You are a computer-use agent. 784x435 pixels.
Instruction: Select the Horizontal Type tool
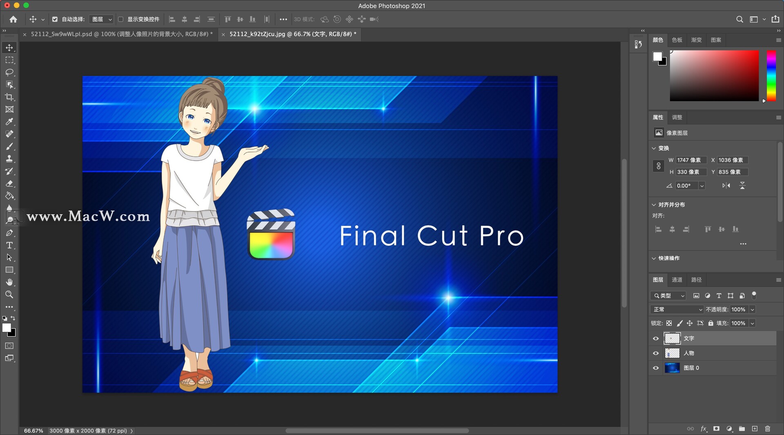click(x=9, y=245)
